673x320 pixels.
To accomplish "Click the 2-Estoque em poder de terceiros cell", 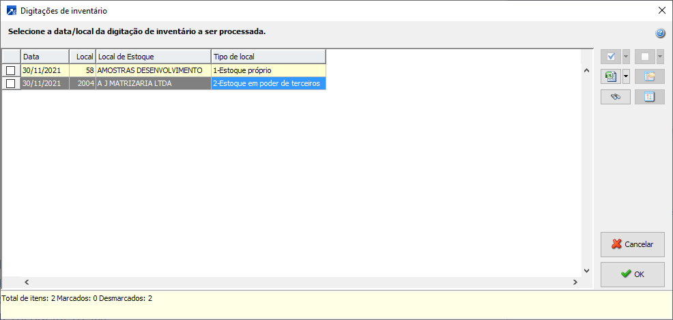I will [268, 84].
